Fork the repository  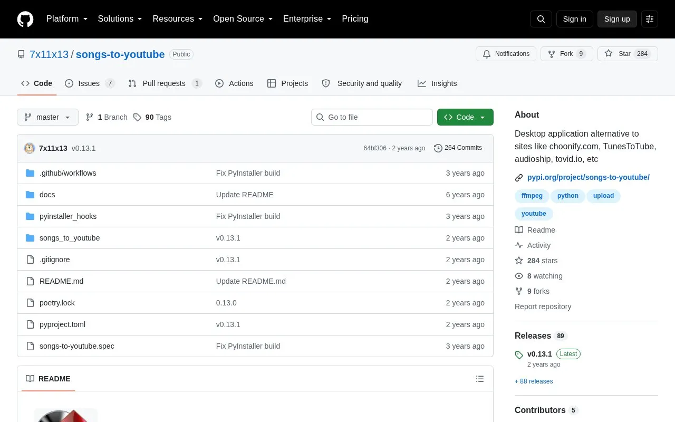pyautogui.click(x=567, y=54)
